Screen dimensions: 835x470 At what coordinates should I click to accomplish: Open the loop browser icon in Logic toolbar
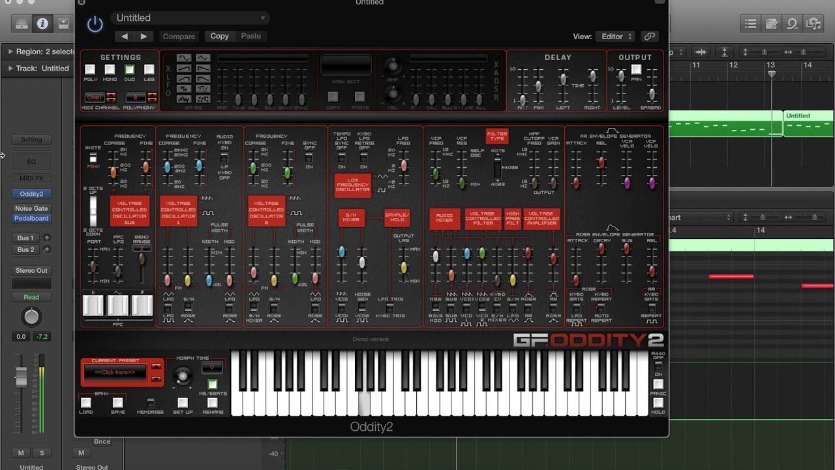792,23
